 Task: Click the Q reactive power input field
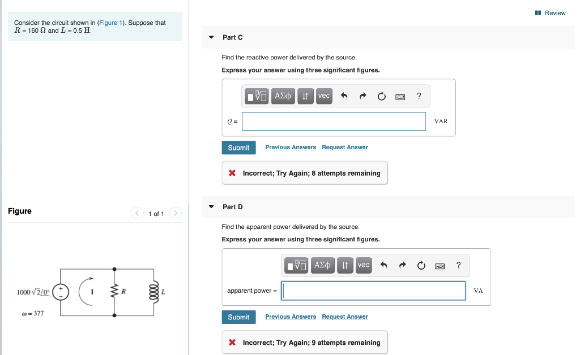coord(334,122)
